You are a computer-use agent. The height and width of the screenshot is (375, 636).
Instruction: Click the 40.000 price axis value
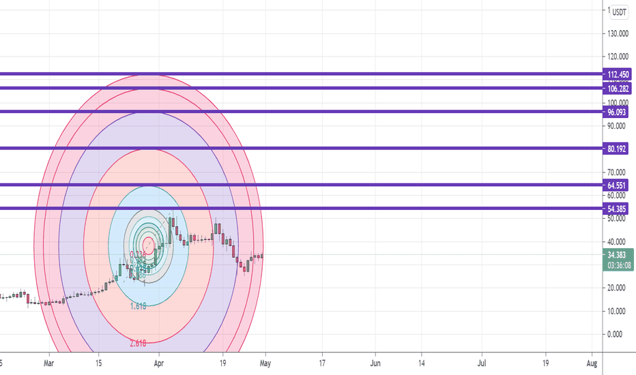click(616, 241)
